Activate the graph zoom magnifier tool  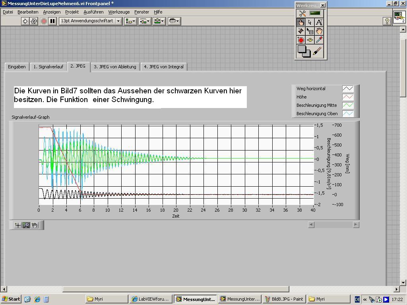tap(26, 225)
